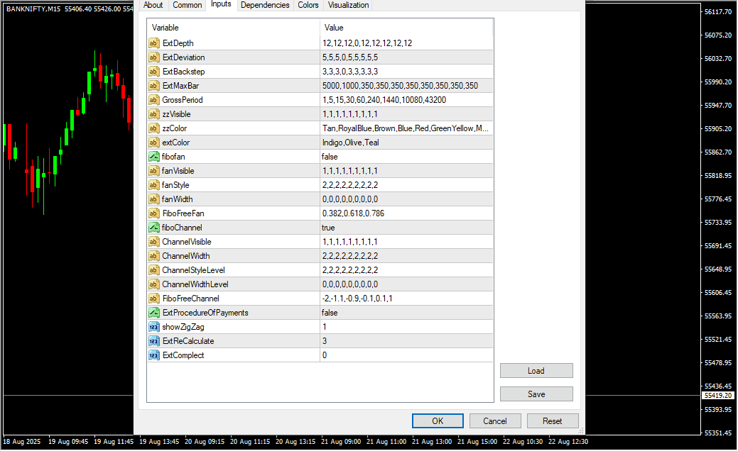Click the integer icon beside ExtComplect
The height and width of the screenshot is (451, 738).
tap(153, 355)
